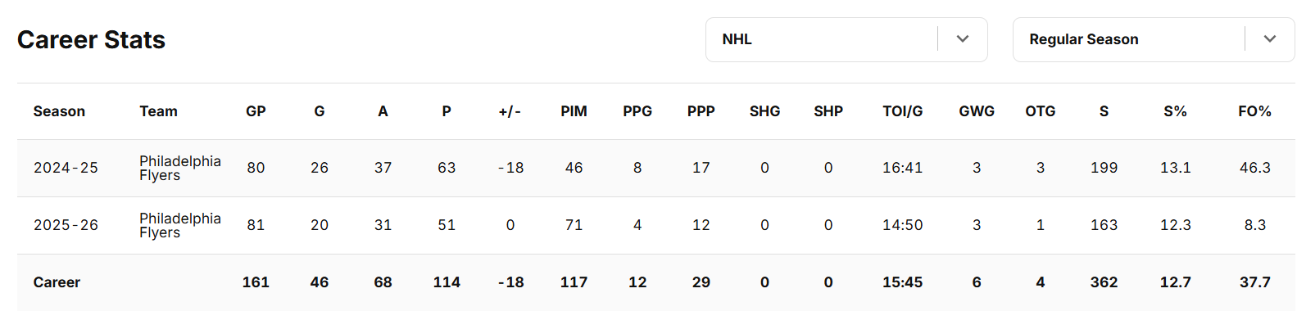Sort by PPG column header

tap(637, 111)
